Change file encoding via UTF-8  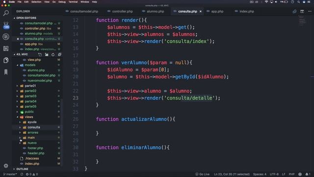tap(274, 174)
